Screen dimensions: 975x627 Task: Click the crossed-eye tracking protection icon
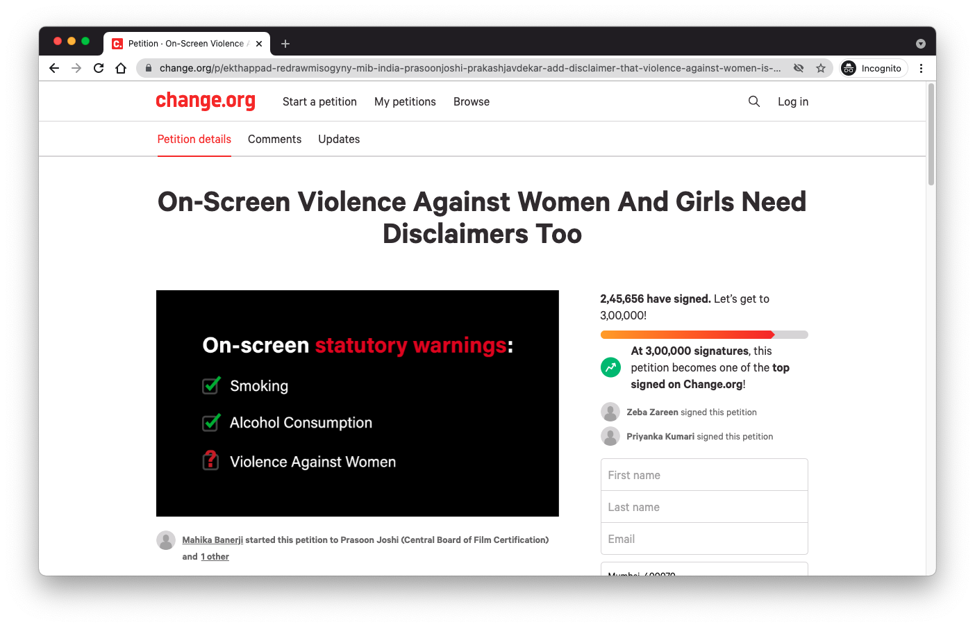[x=799, y=68]
